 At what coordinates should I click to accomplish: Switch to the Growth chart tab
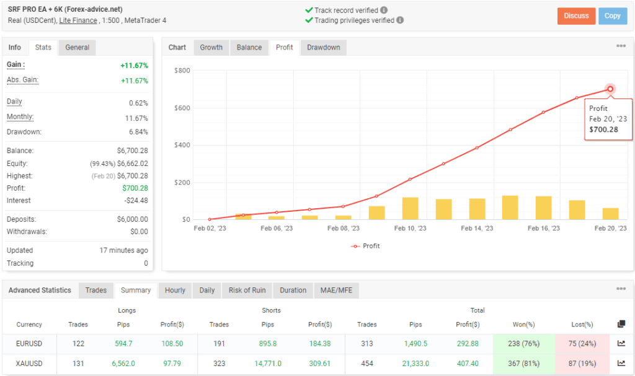pyautogui.click(x=211, y=47)
